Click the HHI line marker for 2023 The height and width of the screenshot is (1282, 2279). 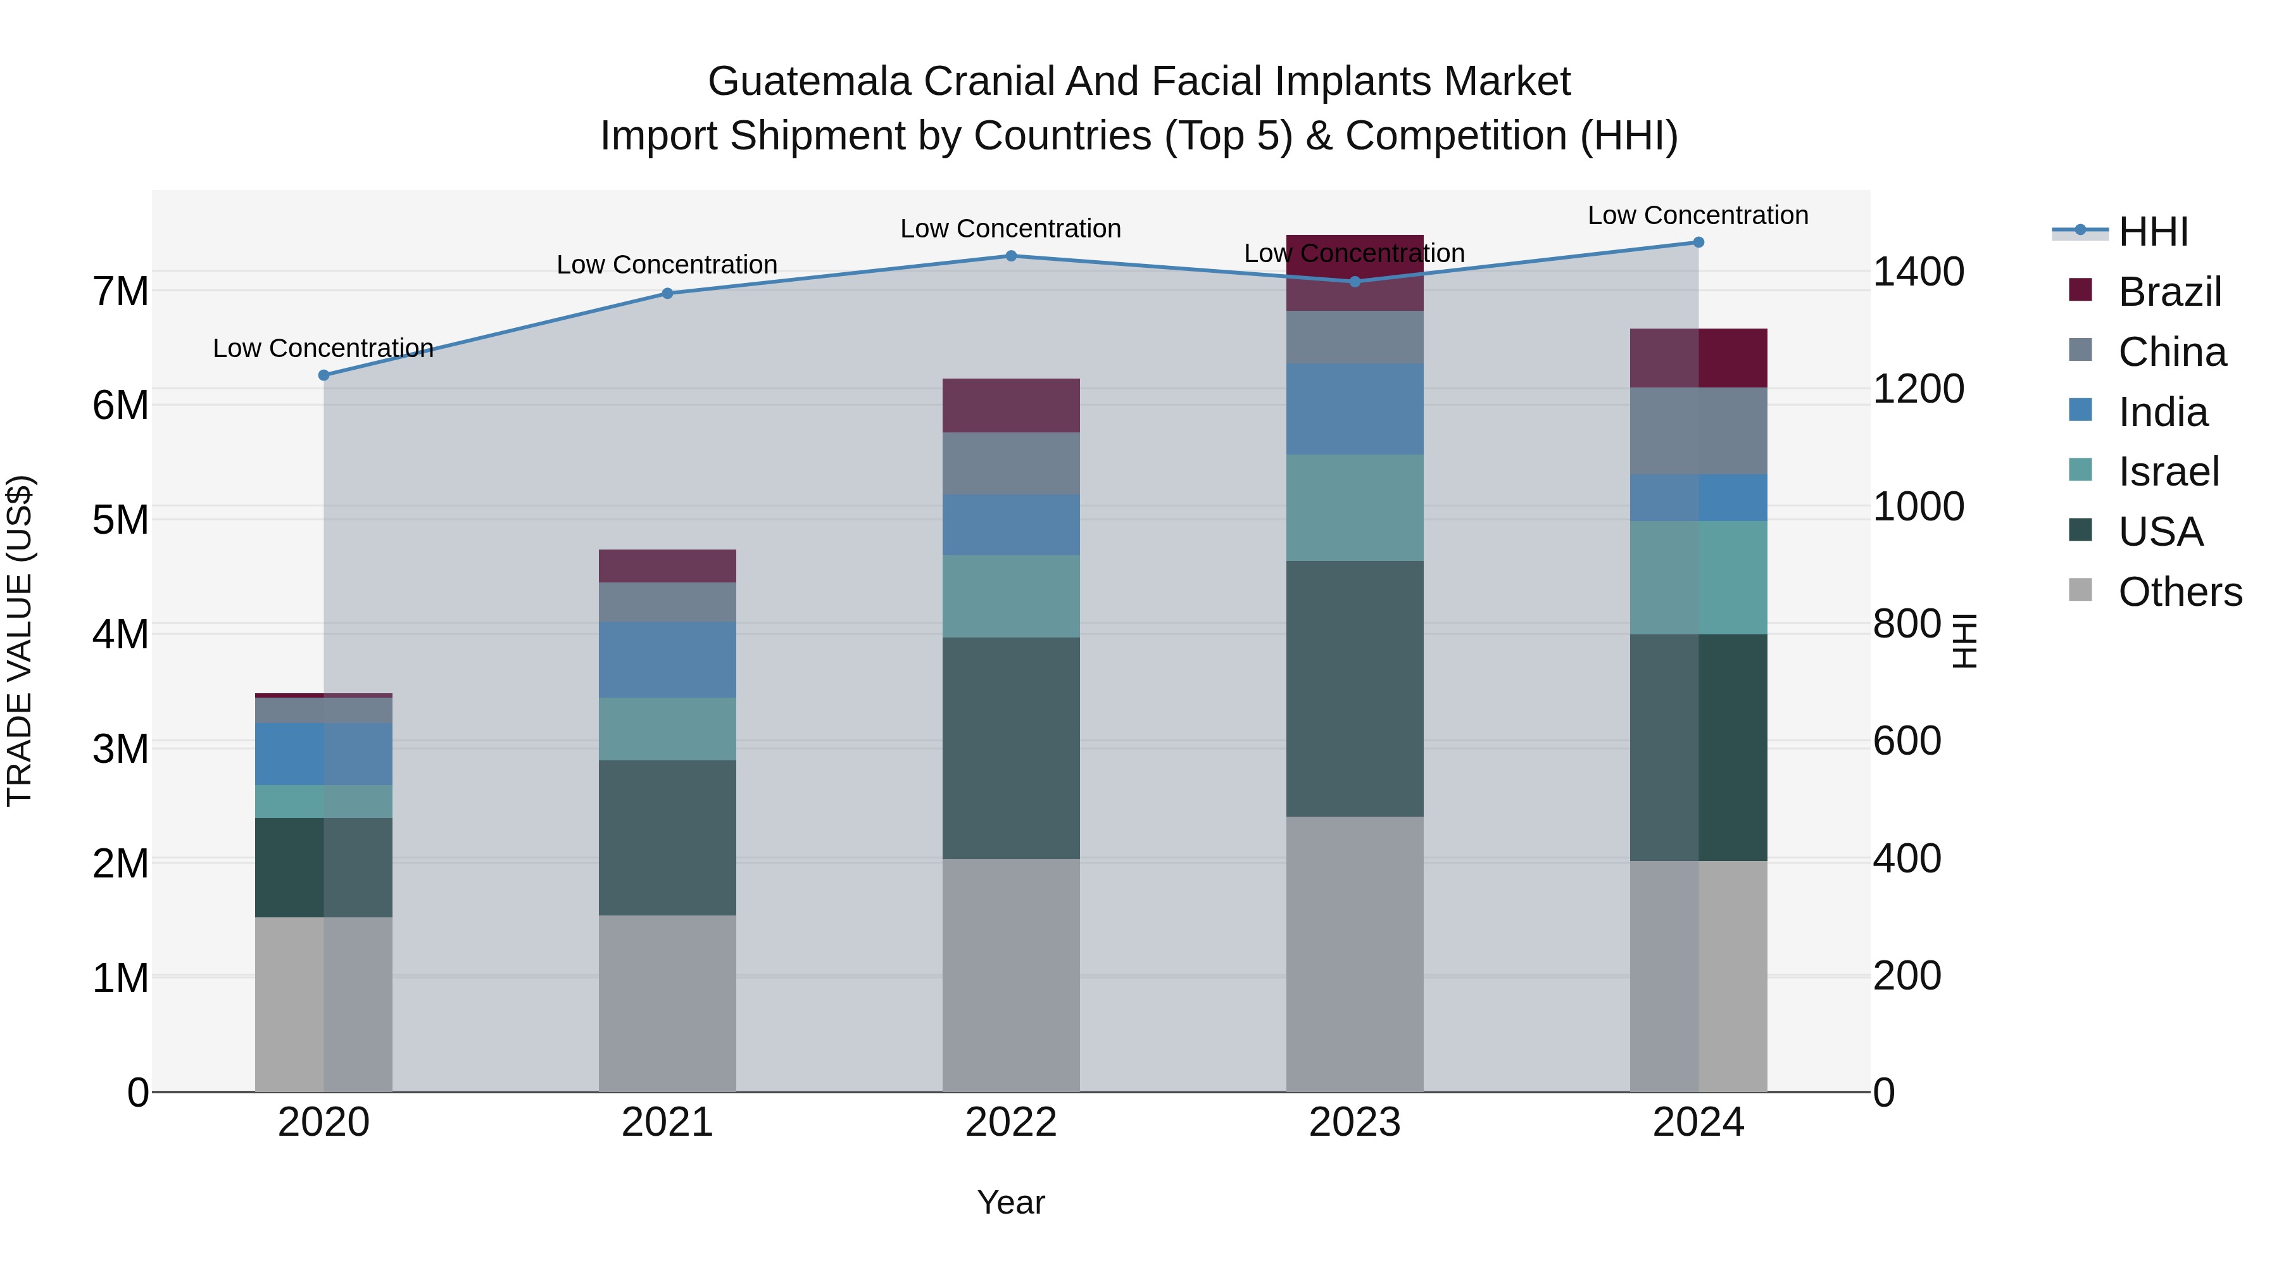[x=1355, y=281]
